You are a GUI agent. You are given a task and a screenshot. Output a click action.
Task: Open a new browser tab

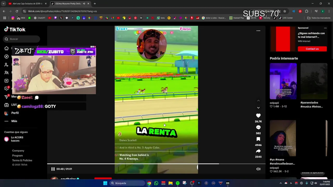(95, 4)
